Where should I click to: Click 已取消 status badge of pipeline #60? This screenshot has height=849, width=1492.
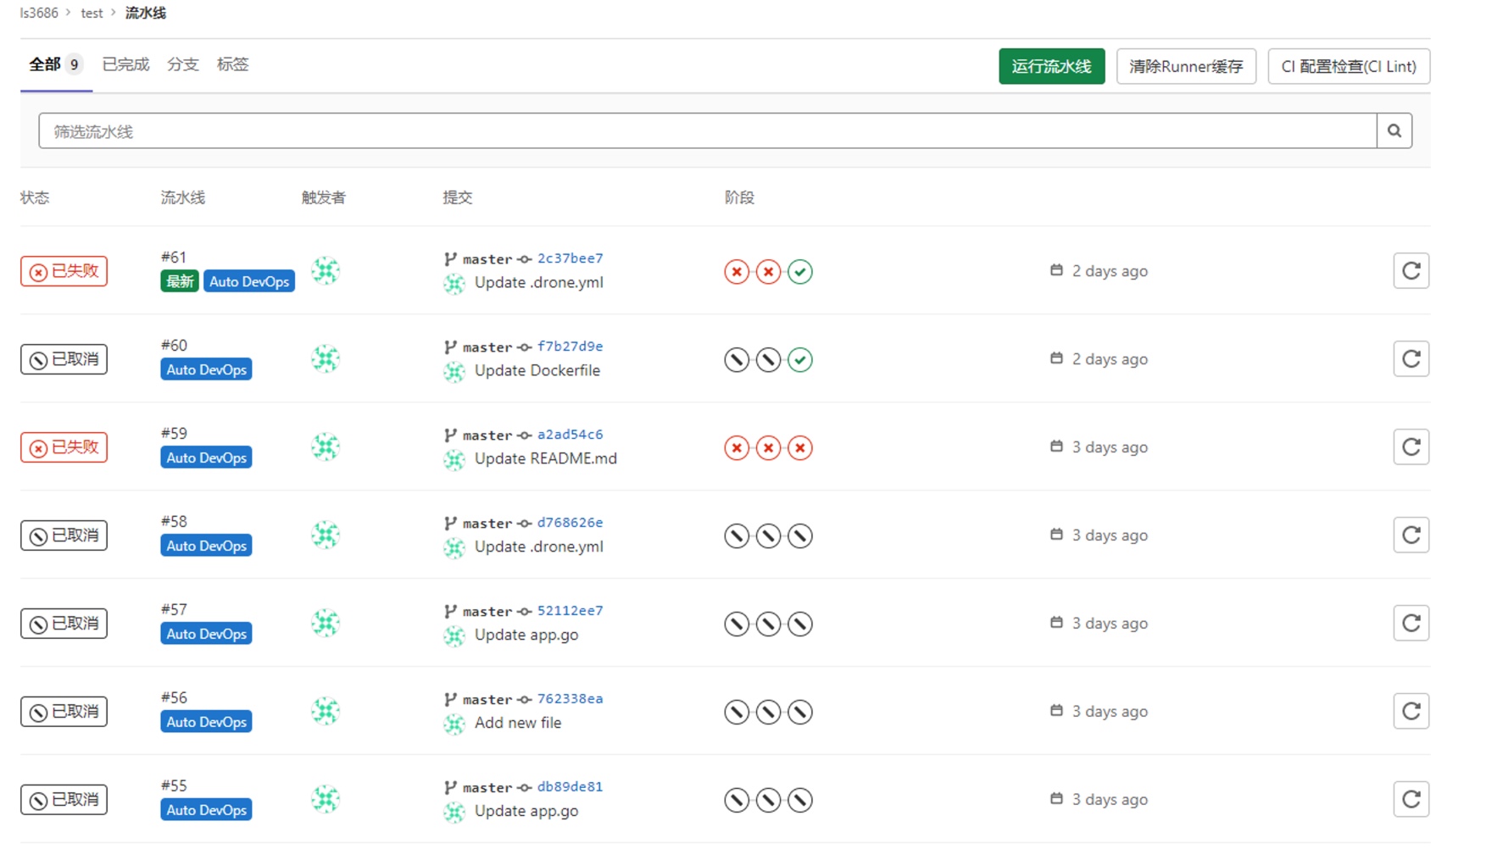pyautogui.click(x=64, y=359)
